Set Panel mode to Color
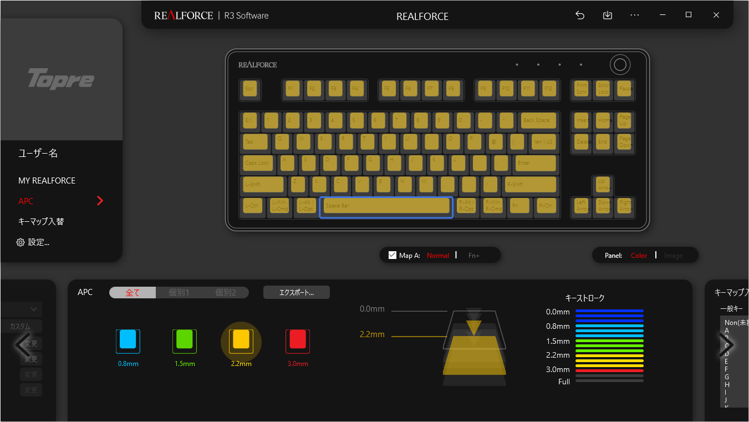The image size is (749, 422). pos(639,256)
